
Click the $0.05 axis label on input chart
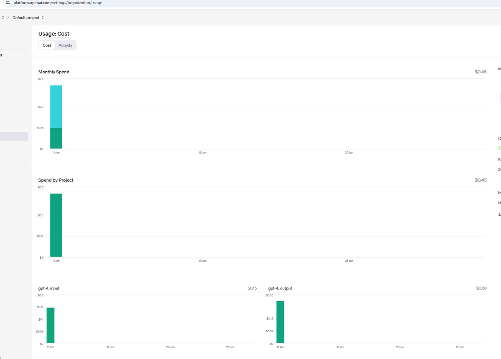coord(40,332)
